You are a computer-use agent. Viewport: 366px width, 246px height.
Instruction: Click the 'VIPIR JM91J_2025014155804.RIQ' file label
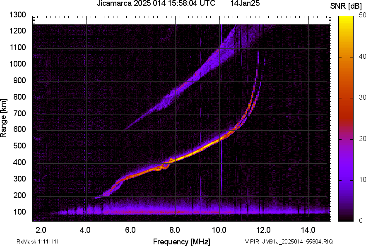pos(289,241)
